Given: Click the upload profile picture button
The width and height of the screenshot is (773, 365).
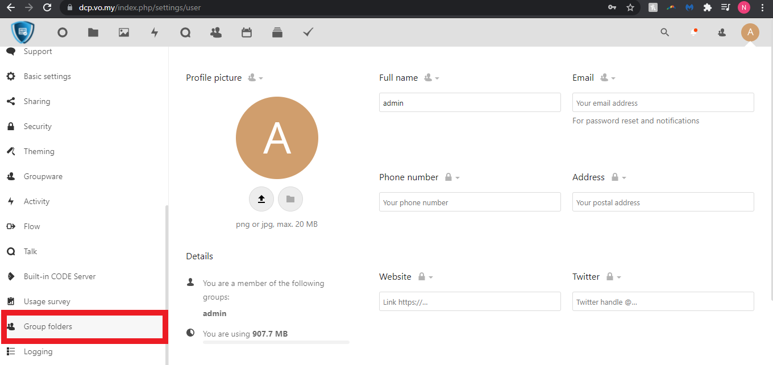Looking at the screenshot, I should [261, 199].
